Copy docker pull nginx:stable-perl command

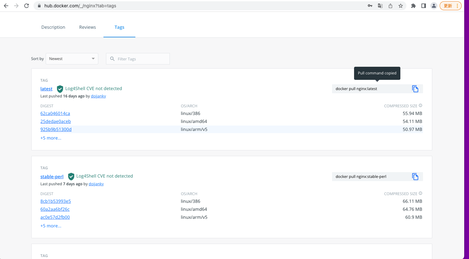[x=415, y=176]
